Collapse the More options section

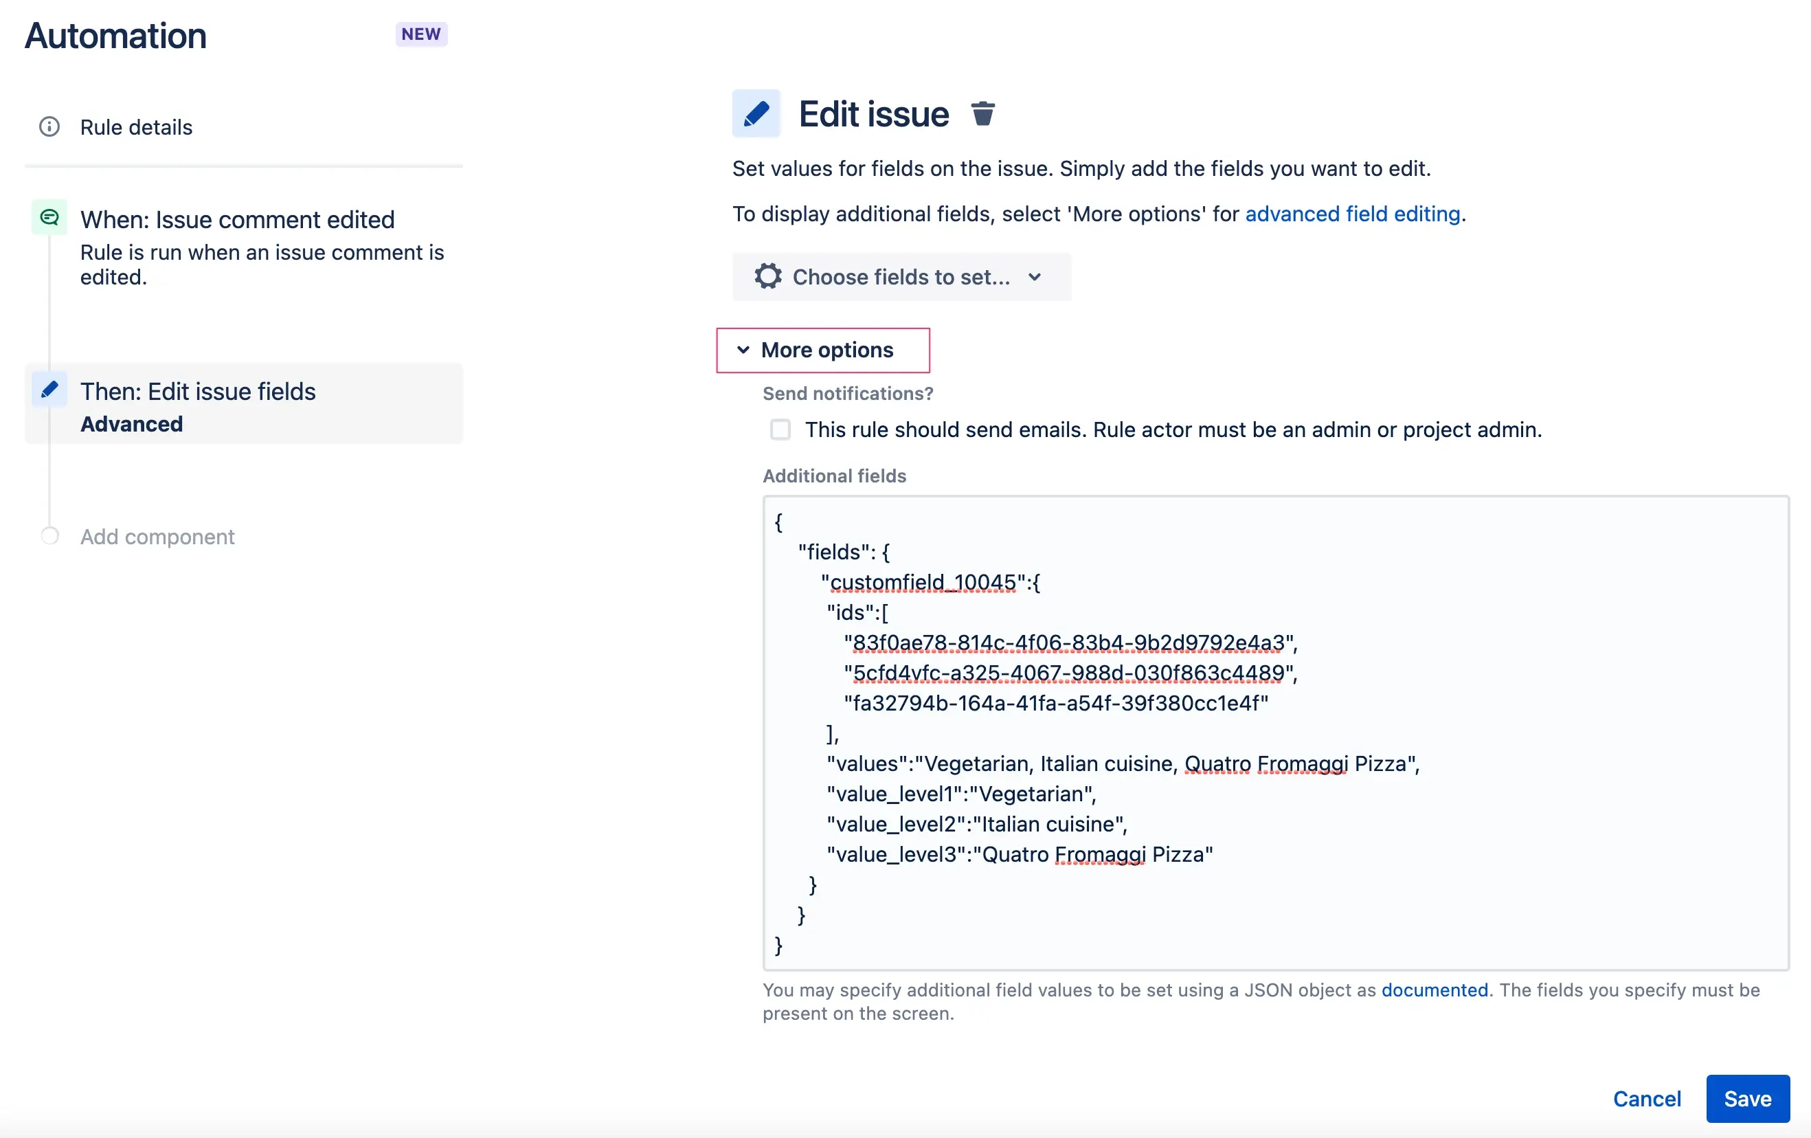824,350
